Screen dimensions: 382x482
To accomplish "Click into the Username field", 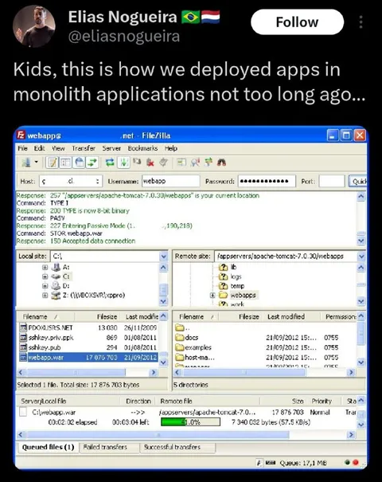I will click(x=171, y=182).
